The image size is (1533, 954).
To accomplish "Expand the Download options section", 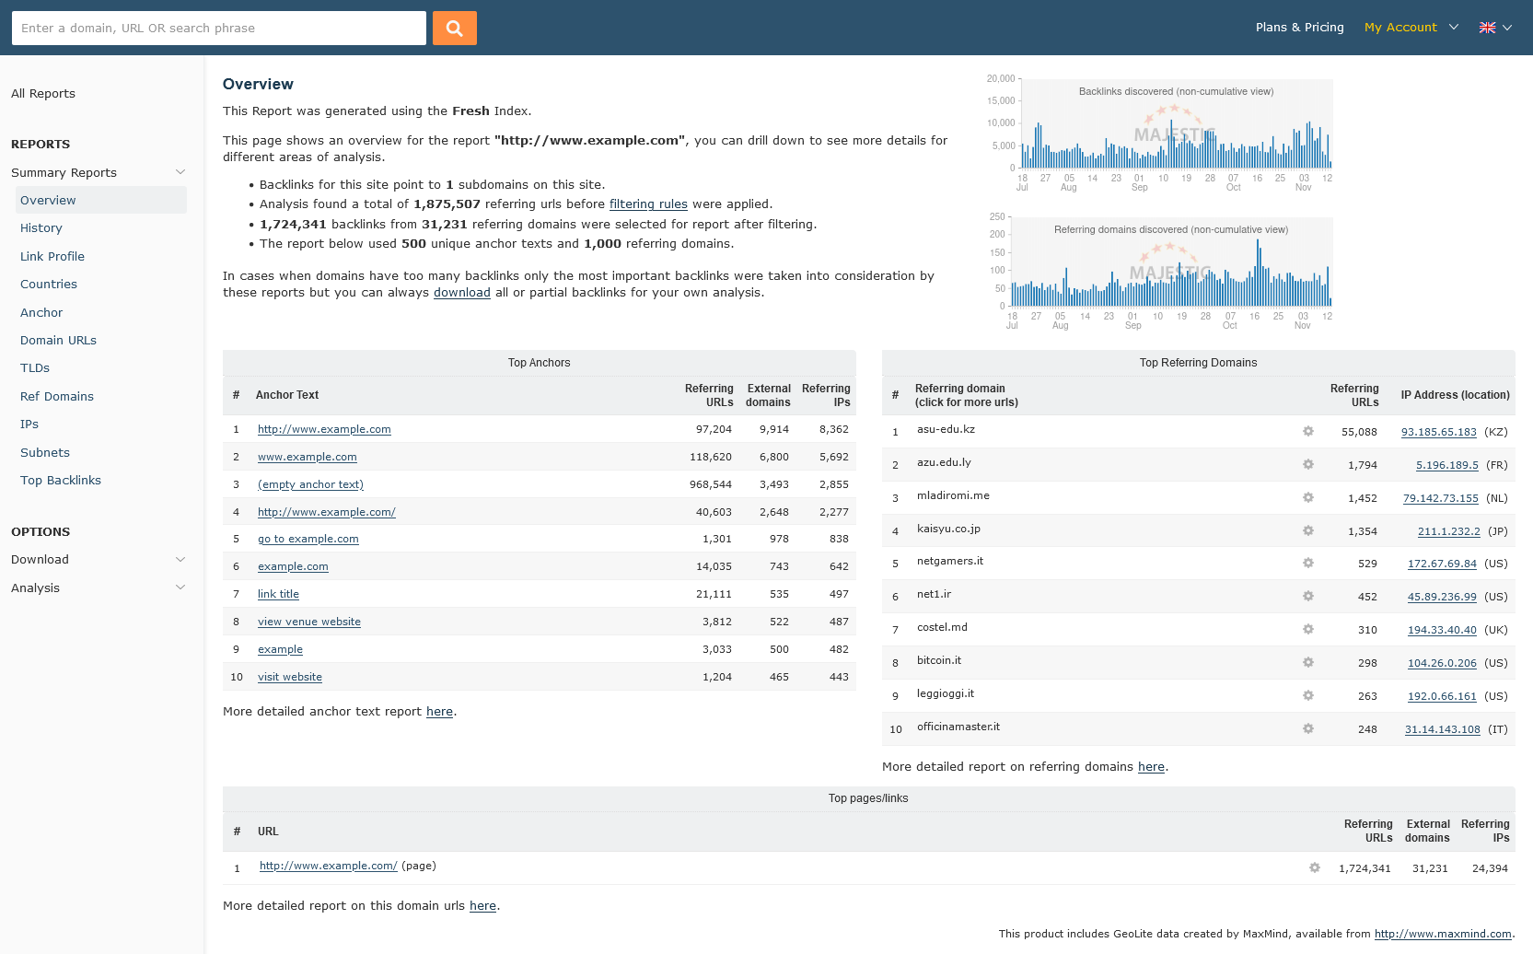I will coord(180,559).
